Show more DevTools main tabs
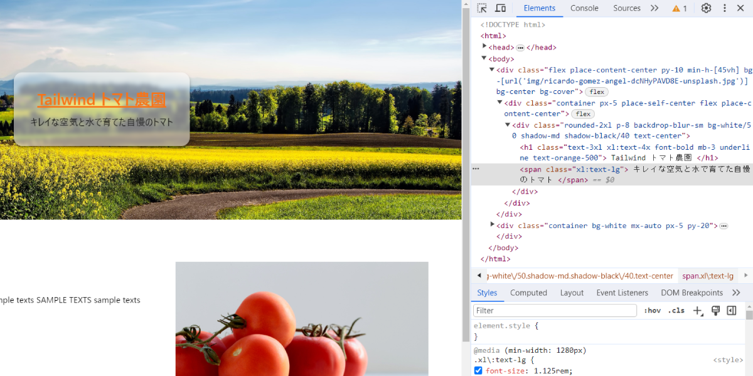 (x=654, y=8)
